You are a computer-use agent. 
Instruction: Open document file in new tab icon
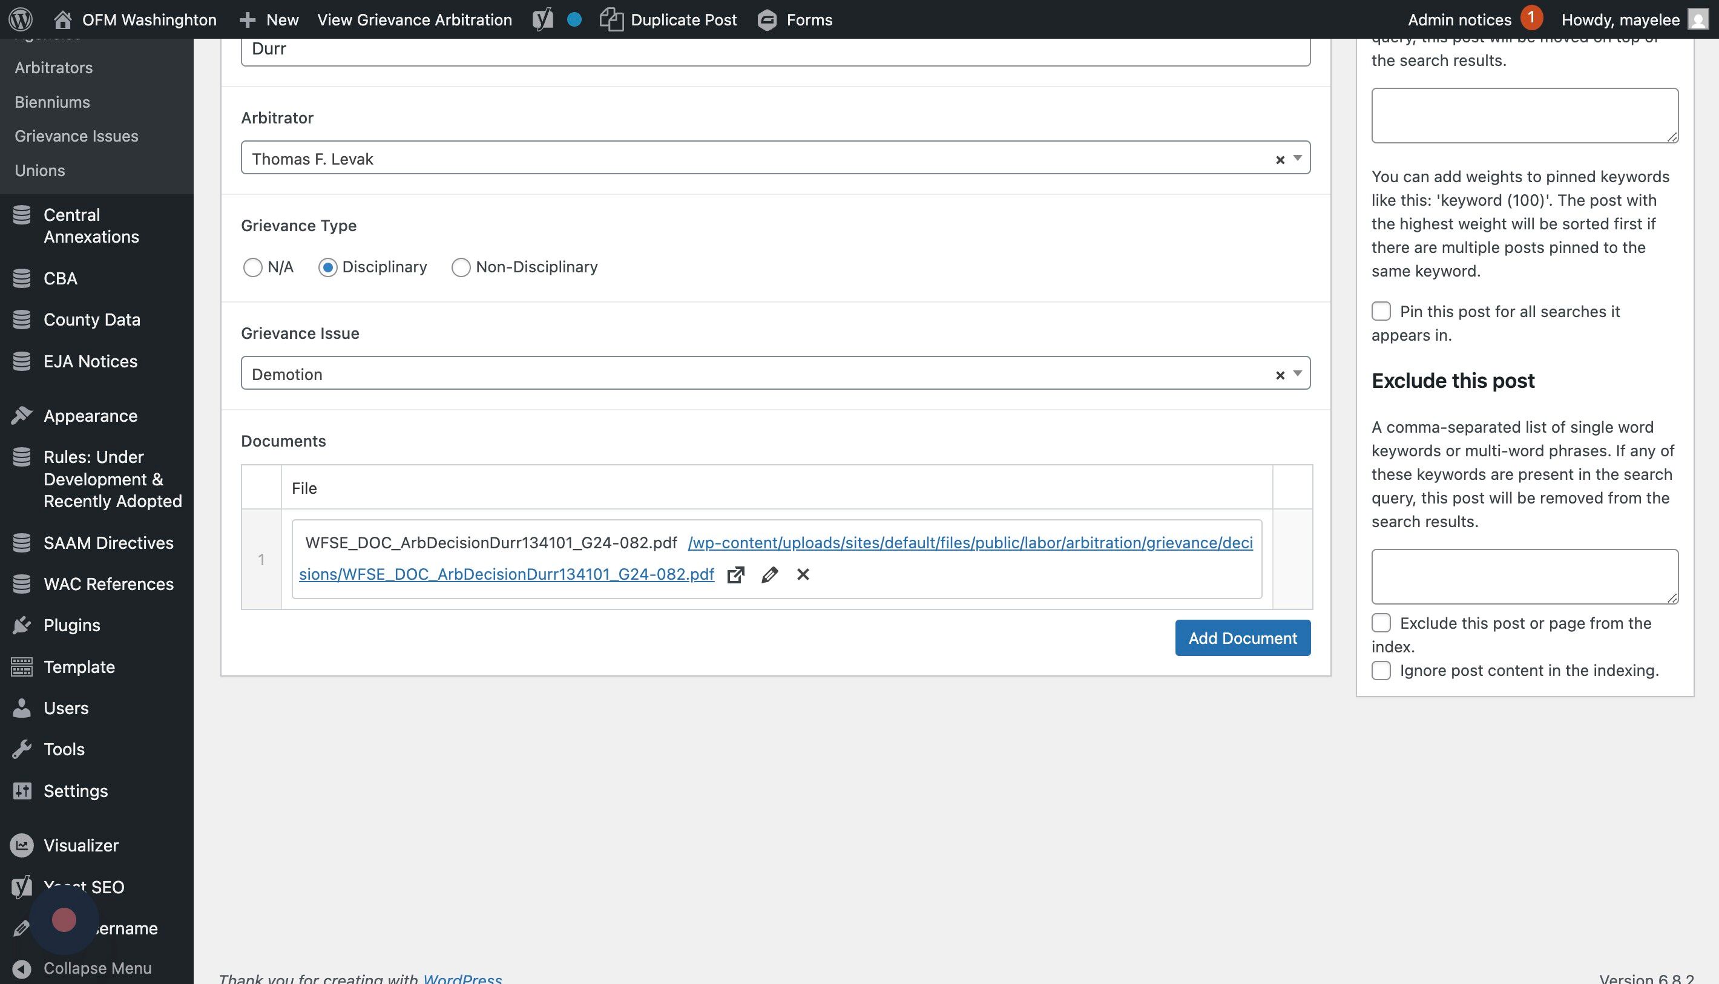point(735,574)
